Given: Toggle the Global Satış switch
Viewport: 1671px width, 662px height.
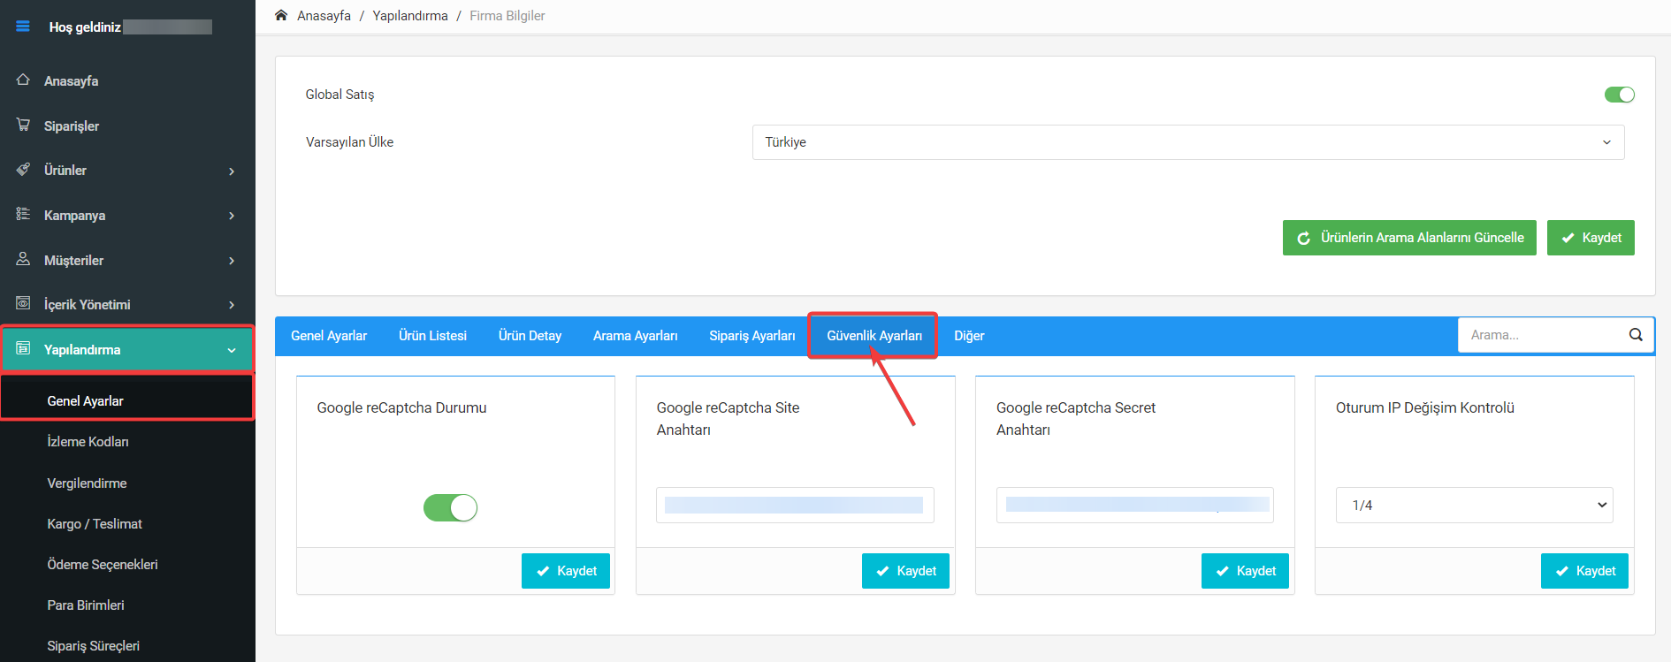Looking at the screenshot, I should click(x=1620, y=95).
